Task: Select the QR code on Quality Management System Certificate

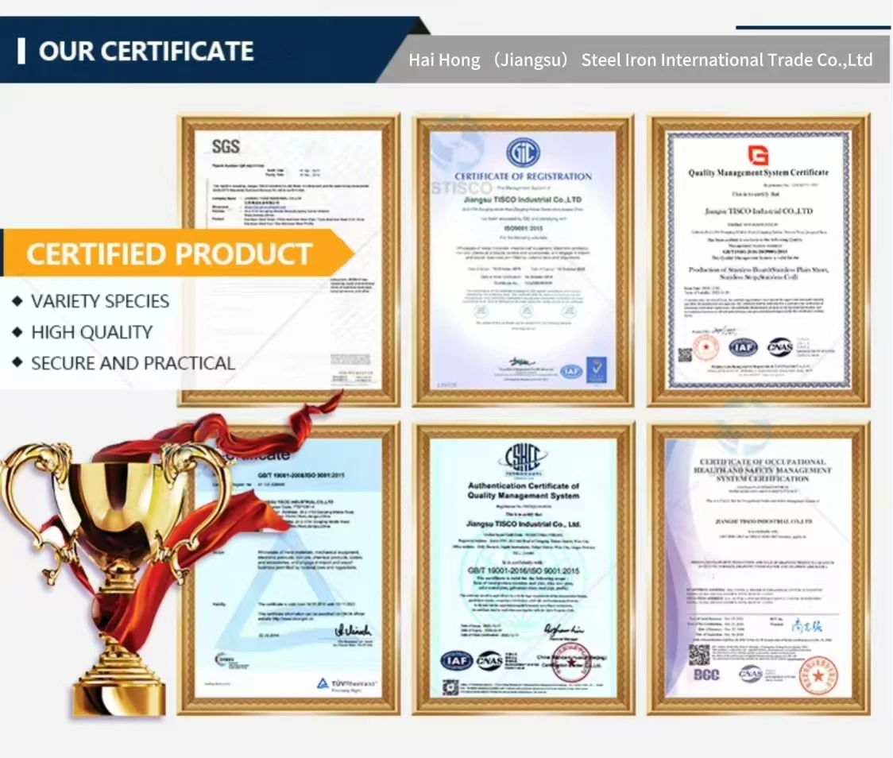Action: tap(685, 355)
